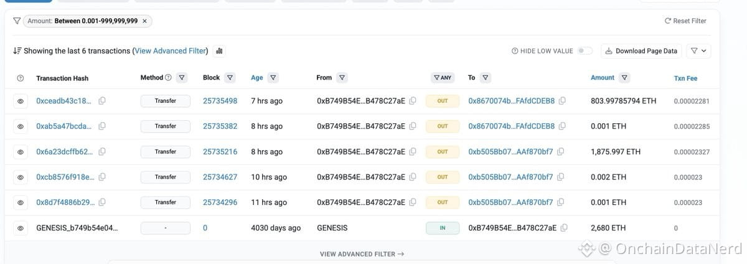This screenshot has width=747, height=264.
Task: Copy To address in block 25734296 row
Action: (561, 202)
